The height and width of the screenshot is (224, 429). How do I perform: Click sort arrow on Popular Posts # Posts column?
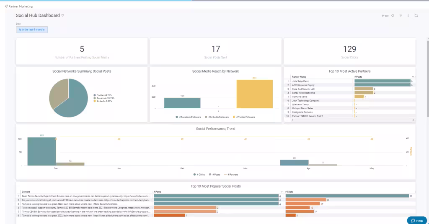click(282, 192)
